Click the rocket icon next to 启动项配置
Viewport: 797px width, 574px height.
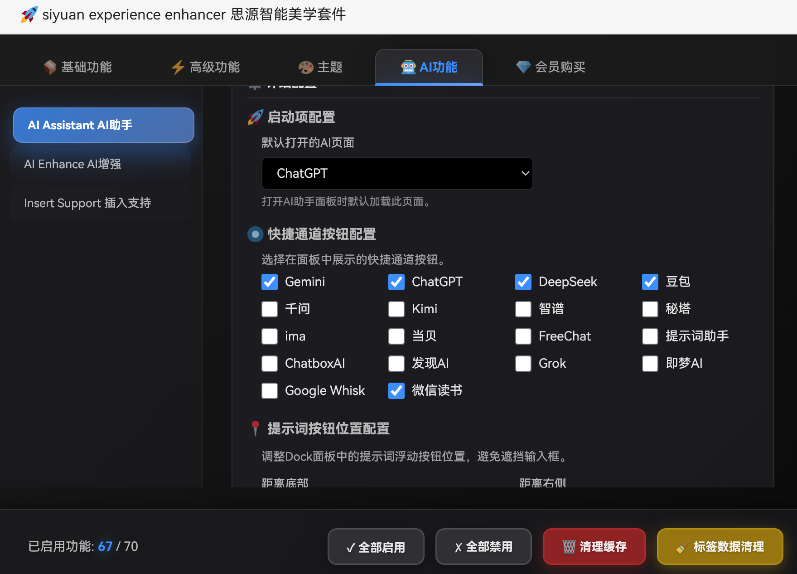tap(255, 117)
